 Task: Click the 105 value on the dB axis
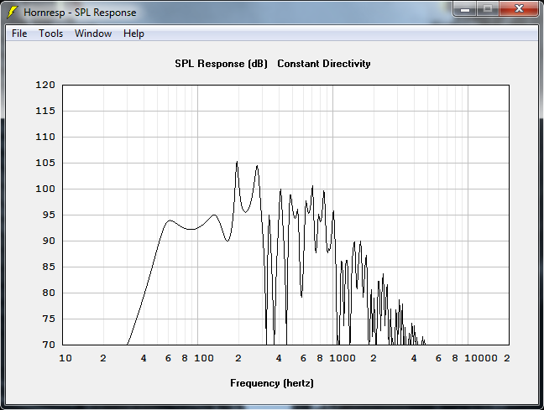[45, 163]
